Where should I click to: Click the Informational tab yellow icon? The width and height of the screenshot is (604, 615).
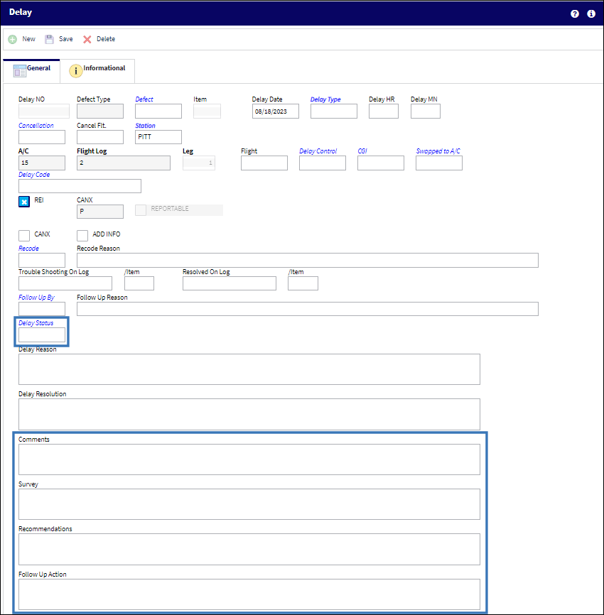76,71
